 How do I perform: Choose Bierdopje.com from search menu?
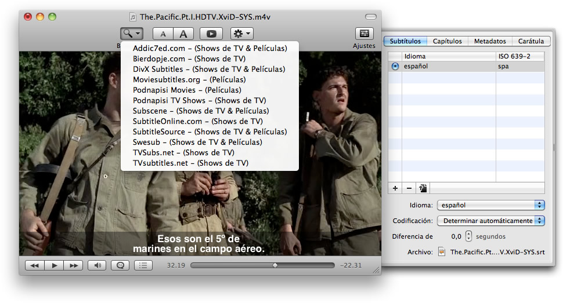click(210, 59)
